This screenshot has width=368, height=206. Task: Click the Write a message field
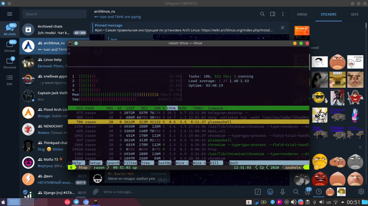(x=177, y=192)
